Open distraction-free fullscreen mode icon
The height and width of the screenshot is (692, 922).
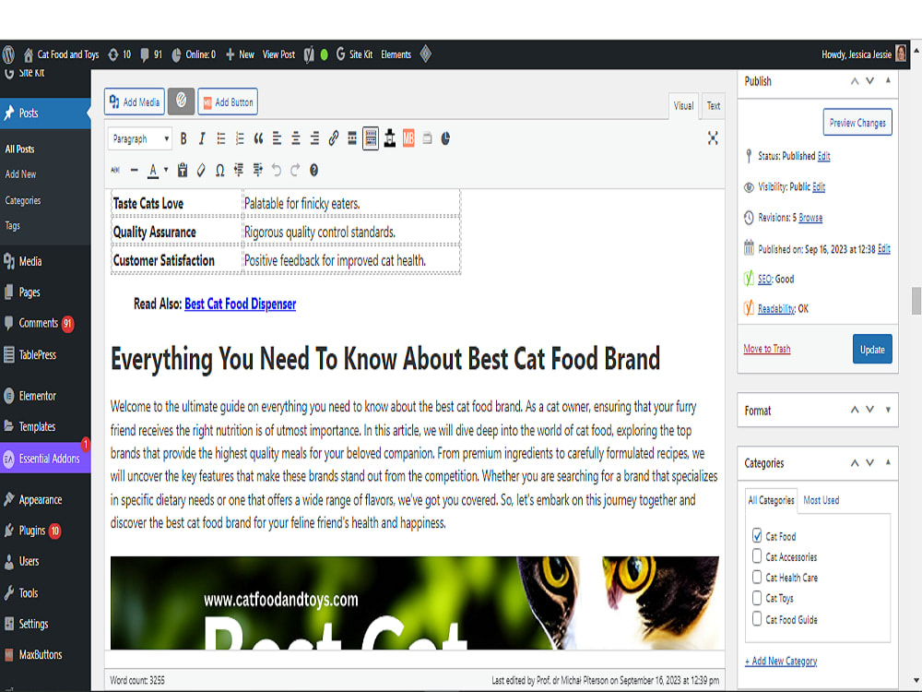(x=713, y=139)
